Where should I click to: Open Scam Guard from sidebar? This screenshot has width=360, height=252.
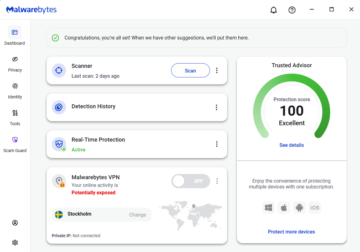(15, 145)
